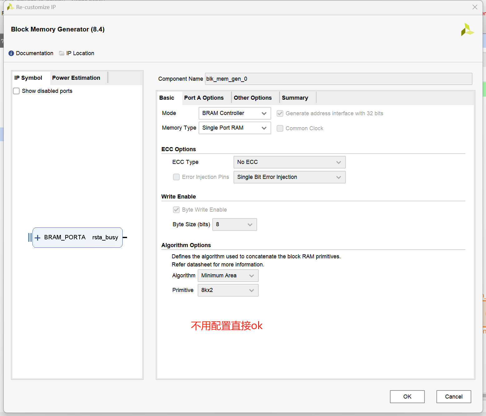Open the Other Options tab

(x=253, y=98)
